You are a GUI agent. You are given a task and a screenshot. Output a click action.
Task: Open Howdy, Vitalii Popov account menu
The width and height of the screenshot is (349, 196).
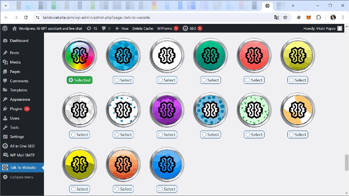pos(323,29)
